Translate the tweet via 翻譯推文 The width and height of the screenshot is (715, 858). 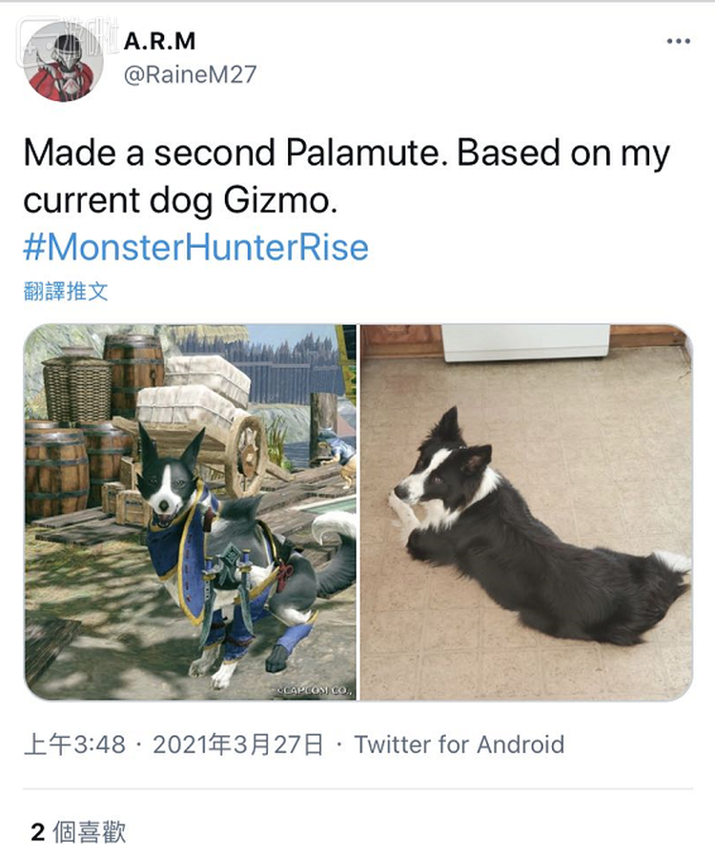[x=66, y=291]
